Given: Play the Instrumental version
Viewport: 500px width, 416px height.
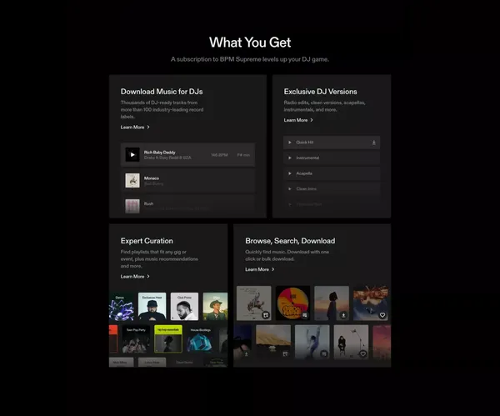Looking at the screenshot, I should tap(289, 158).
